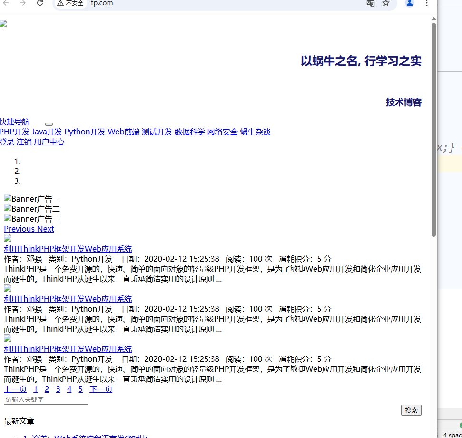Open 用户中心 user center link
The width and height of the screenshot is (462, 438).
[x=49, y=142]
